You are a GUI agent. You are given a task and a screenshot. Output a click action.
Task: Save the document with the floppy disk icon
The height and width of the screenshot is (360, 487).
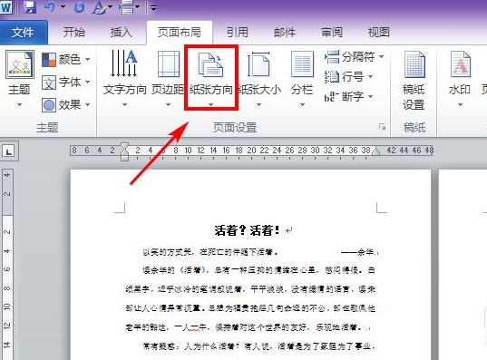pyautogui.click(x=30, y=7)
